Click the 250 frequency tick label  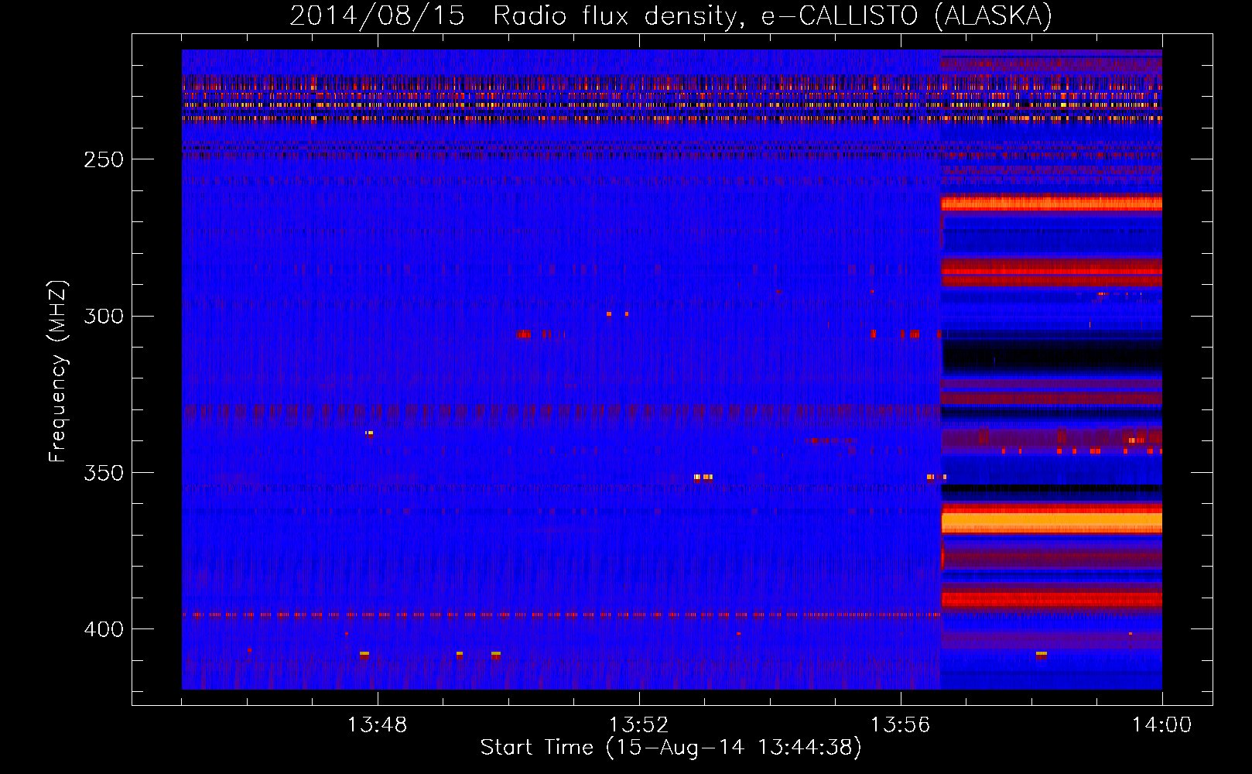point(104,159)
